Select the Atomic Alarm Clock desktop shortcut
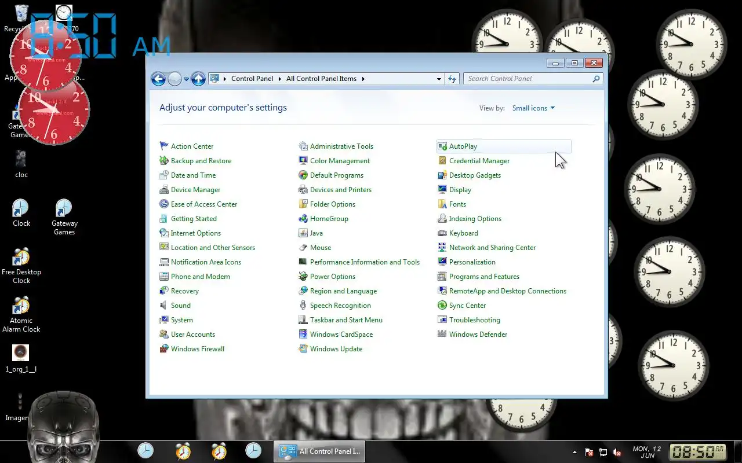The height and width of the screenshot is (463, 742). point(21,314)
